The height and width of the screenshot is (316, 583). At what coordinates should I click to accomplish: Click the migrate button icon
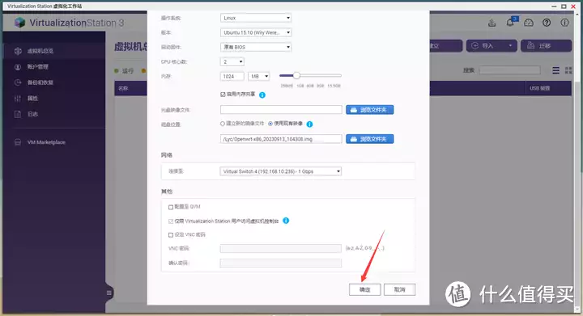coord(530,45)
